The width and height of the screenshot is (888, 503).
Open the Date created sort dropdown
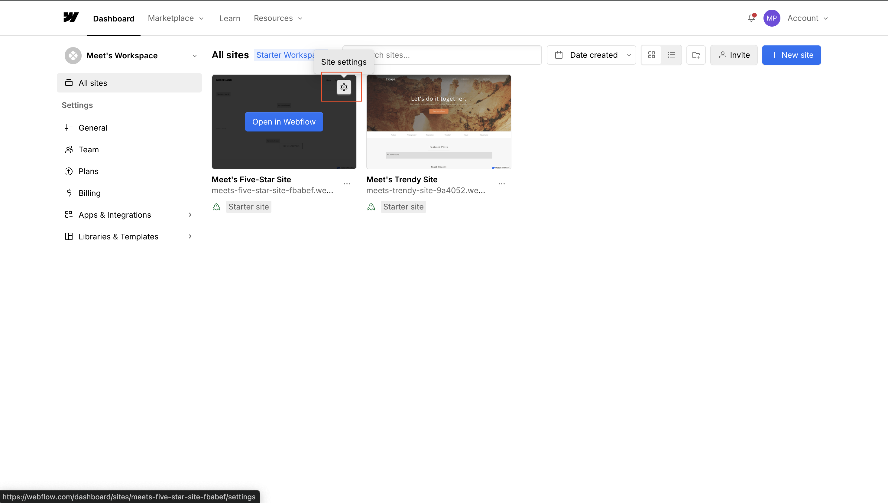tap(591, 55)
